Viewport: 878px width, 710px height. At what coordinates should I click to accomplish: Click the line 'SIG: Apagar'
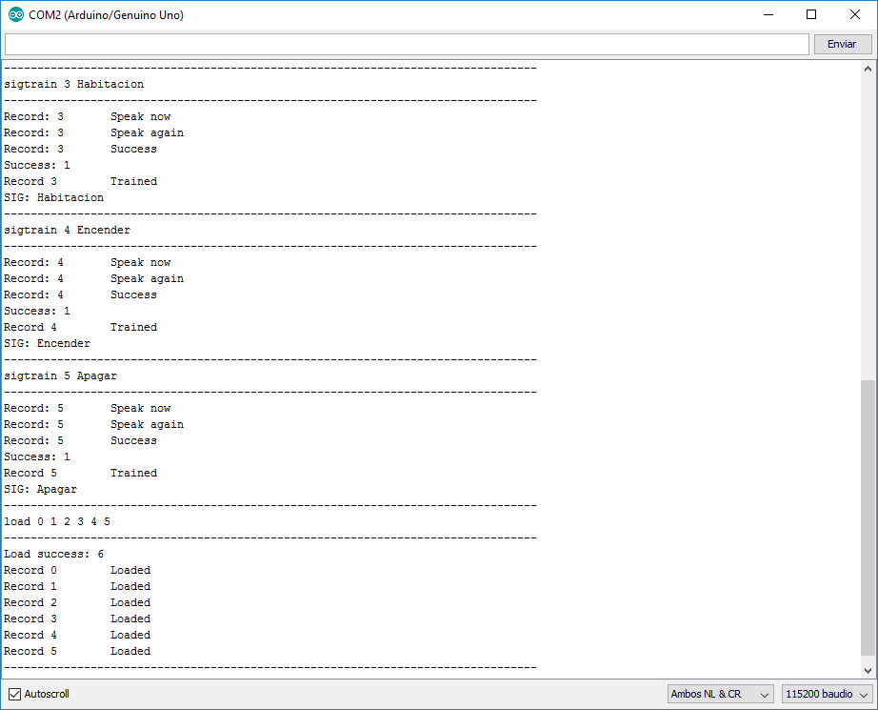40,489
